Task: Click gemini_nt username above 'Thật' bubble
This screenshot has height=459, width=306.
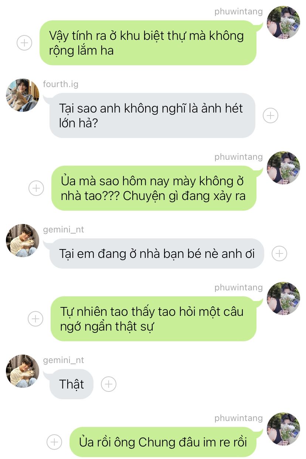Action: click(x=64, y=360)
